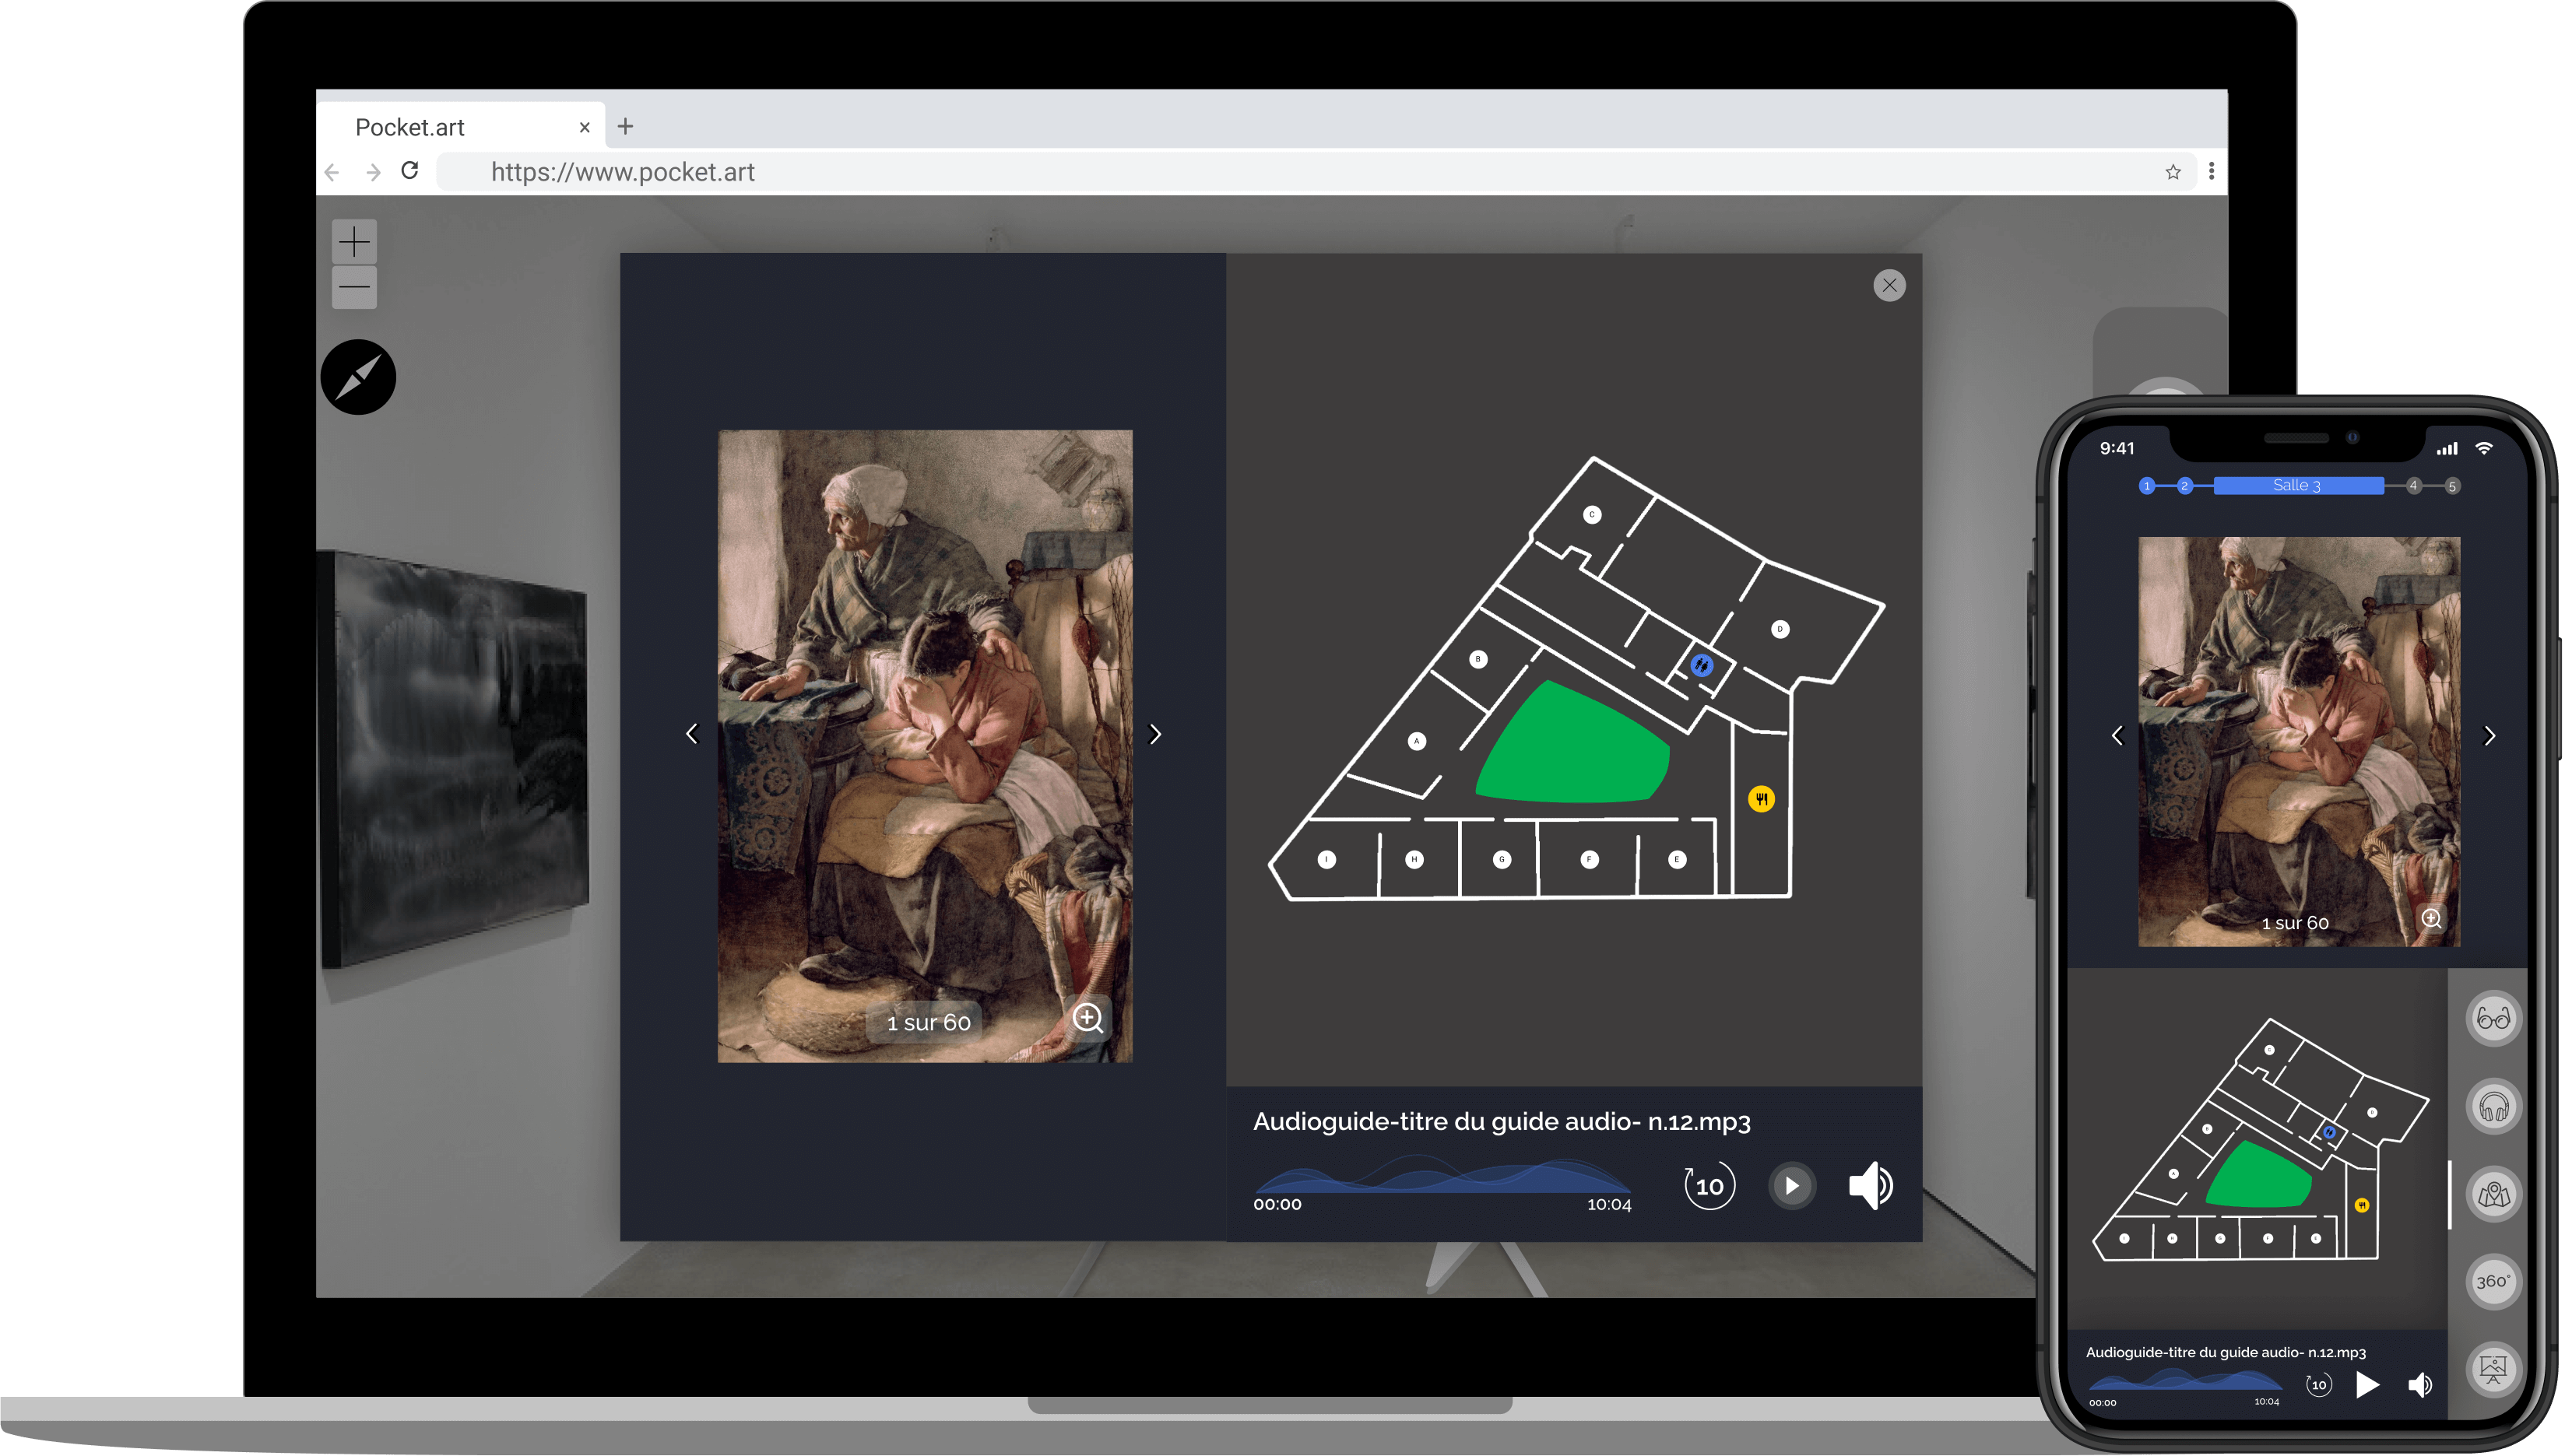The width and height of the screenshot is (2565, 1456).
Task: Click the restaurant marker on phone map
Action: tap(2362, 1205)
